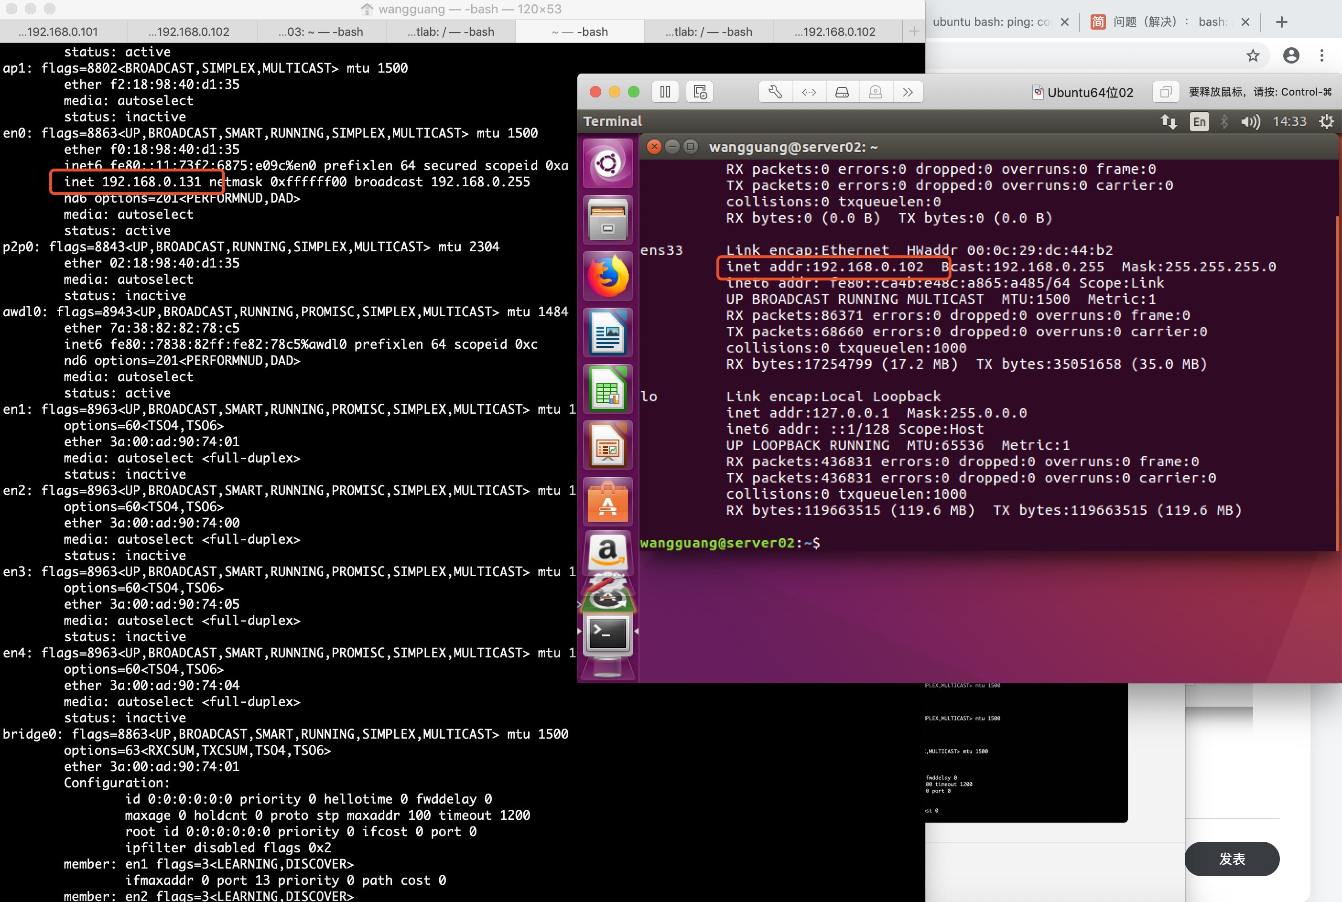Launch Firefox from Ubuntu dock
Image resolution: width=1342 pixels, height=902 pixels.
tap(608, 277)
